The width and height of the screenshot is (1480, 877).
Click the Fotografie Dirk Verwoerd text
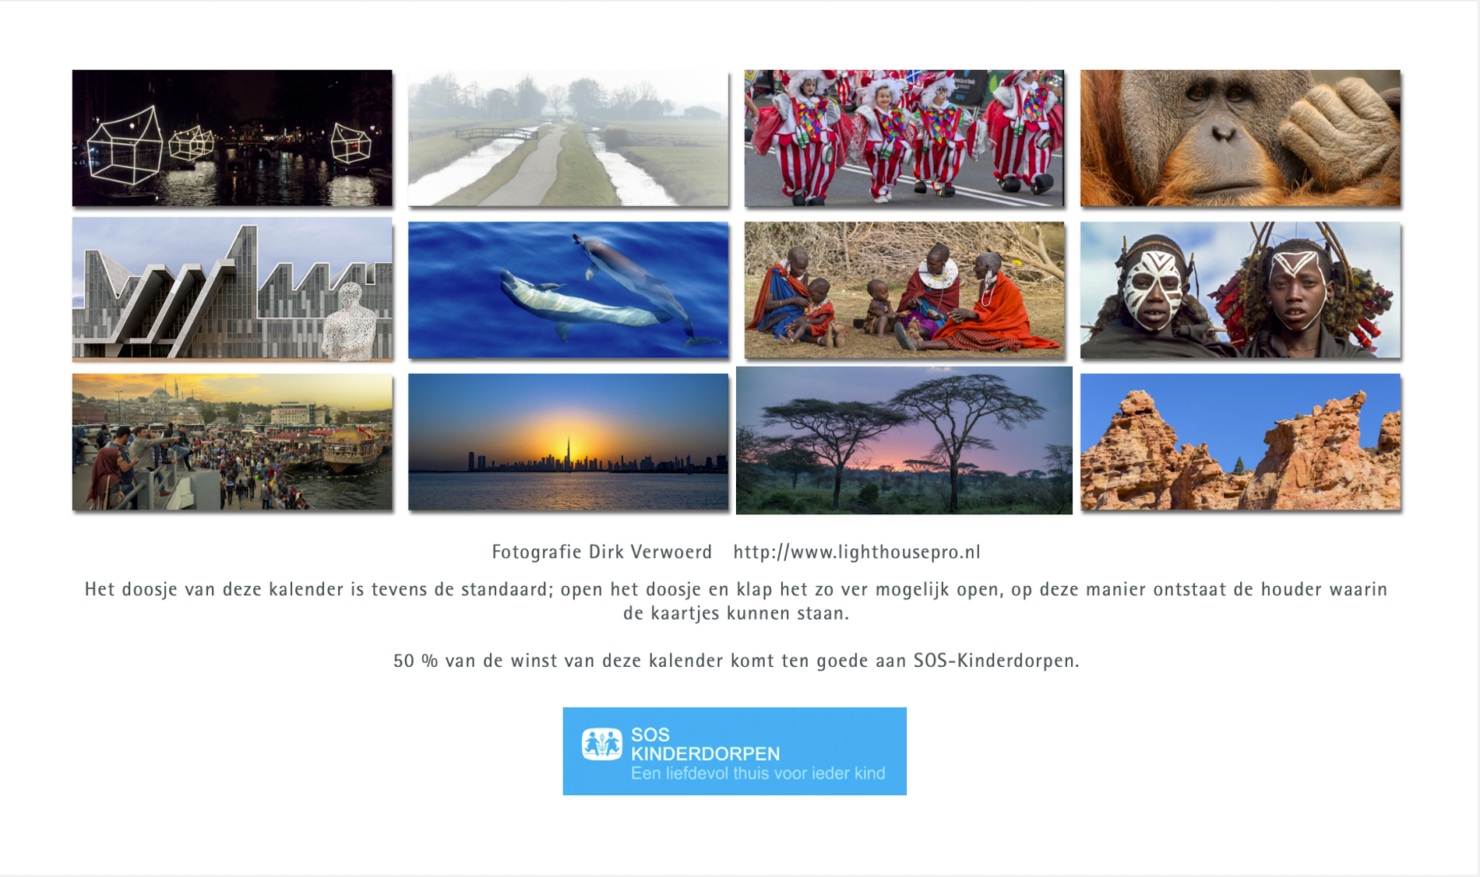(x=602, y=553)
